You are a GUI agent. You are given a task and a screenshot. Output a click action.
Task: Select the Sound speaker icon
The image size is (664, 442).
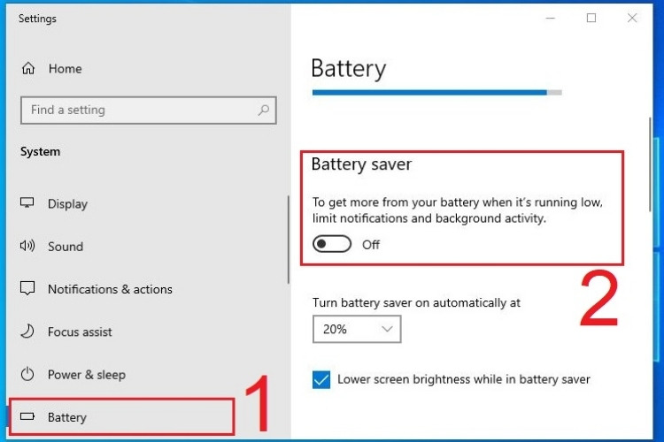point(27,247)
